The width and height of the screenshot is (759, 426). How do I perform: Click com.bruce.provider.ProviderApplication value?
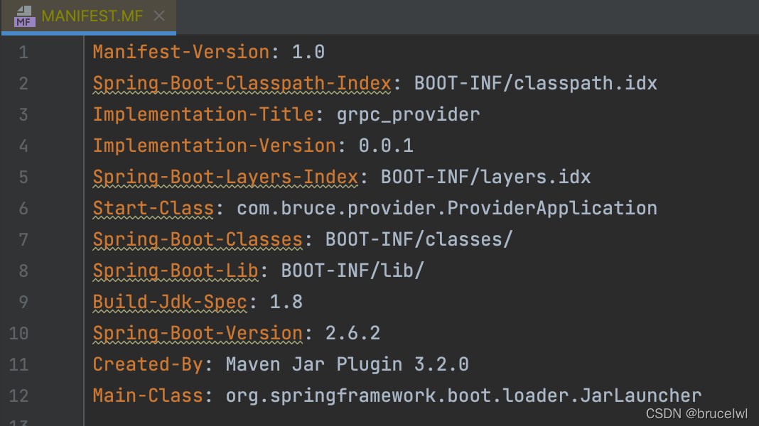447,209
